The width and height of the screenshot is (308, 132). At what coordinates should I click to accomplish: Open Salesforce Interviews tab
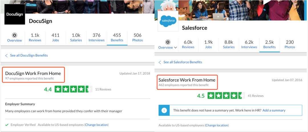[x=249, y=44]
